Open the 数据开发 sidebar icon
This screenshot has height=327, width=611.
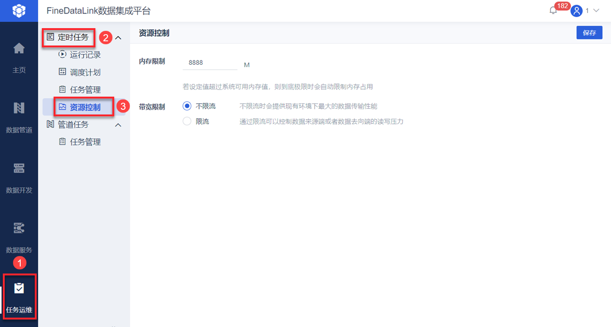(19, 169)
